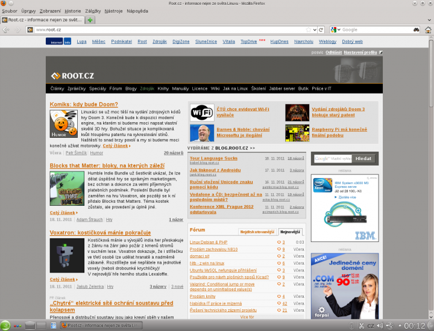The height and width of the screenshot is (331, 434).
Task: Click the Hledat search button
Action: click(x=363, y=159)
